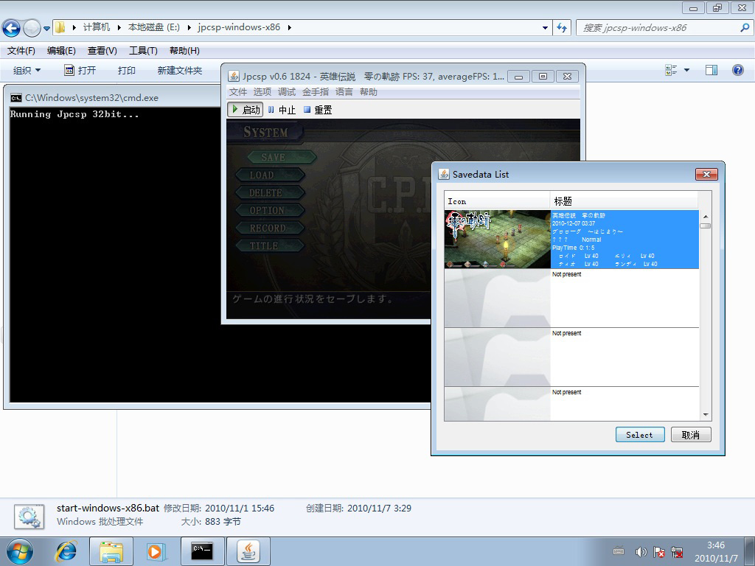This screenshot has width=755, height=566.
Task: Open the address bar history dropdown arrow
Action: (545, 27)
